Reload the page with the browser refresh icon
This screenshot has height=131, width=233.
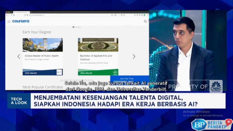coord(12,15)
